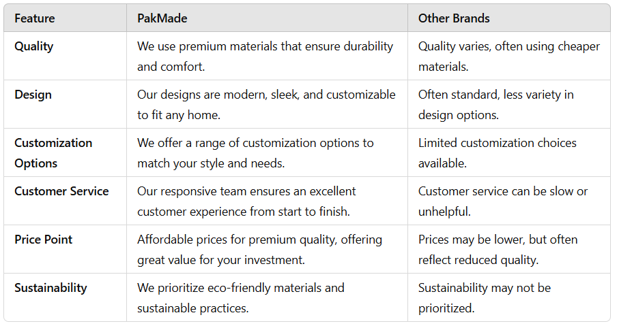This screenshot has height=328, width=619.
Task: Click the PakMade column header
Action: click(162, 18)
